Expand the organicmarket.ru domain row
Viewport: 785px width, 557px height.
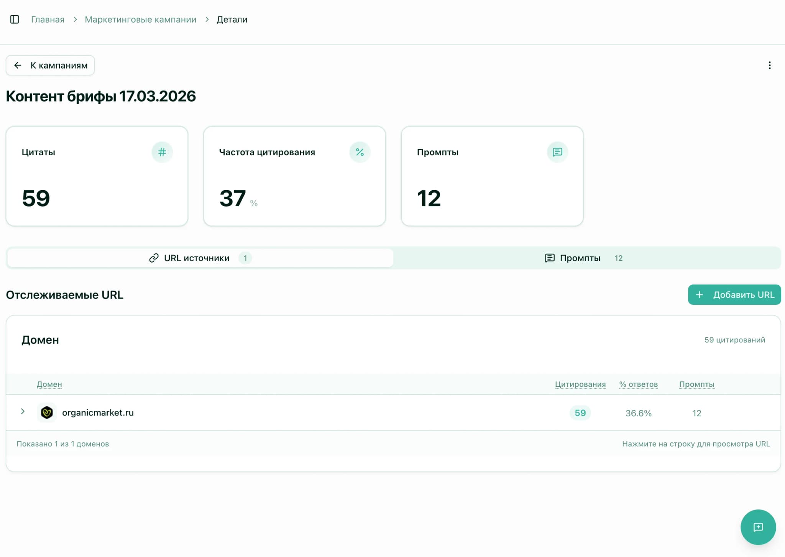coord(23,412)
